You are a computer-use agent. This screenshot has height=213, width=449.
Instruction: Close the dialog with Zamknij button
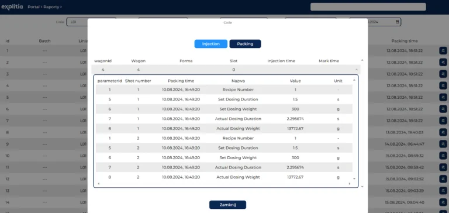pos(227,205)
